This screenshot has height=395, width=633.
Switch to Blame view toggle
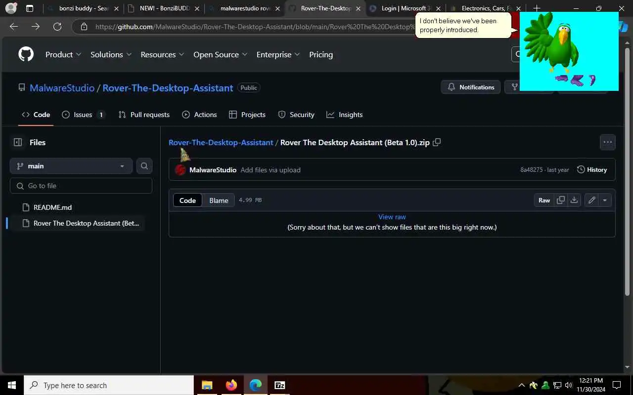click(x=219, y=200)
